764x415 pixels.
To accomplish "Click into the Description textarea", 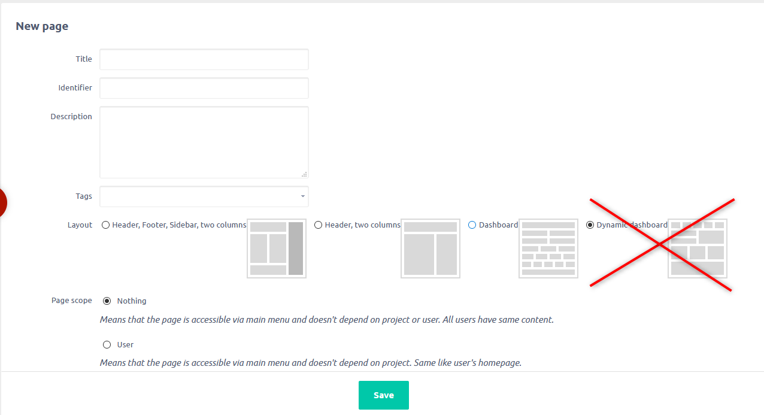I will (x=204, y=142).
